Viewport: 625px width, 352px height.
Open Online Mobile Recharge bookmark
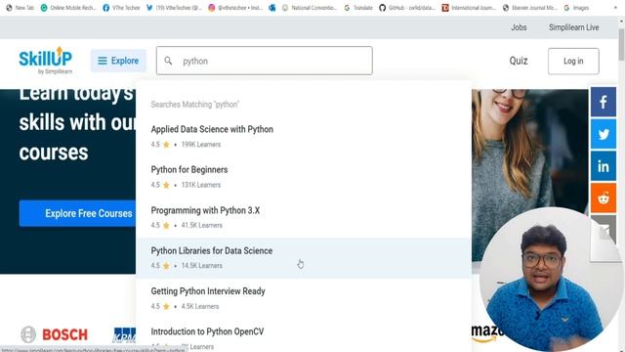tap(68, 8)
